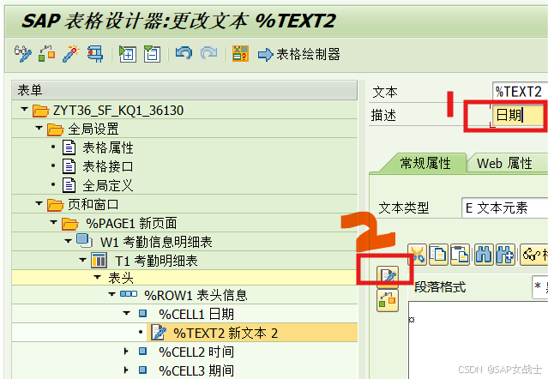
Task: Click the 页和窗口 folder label
Action: 93,204
